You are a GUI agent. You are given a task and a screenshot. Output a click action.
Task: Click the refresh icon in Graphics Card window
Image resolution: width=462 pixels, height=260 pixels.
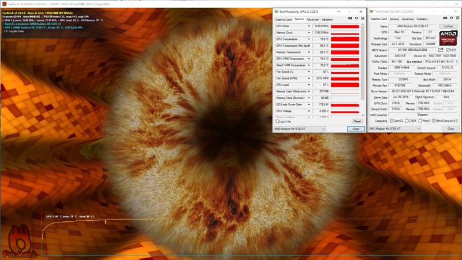(x=450, y=19)
